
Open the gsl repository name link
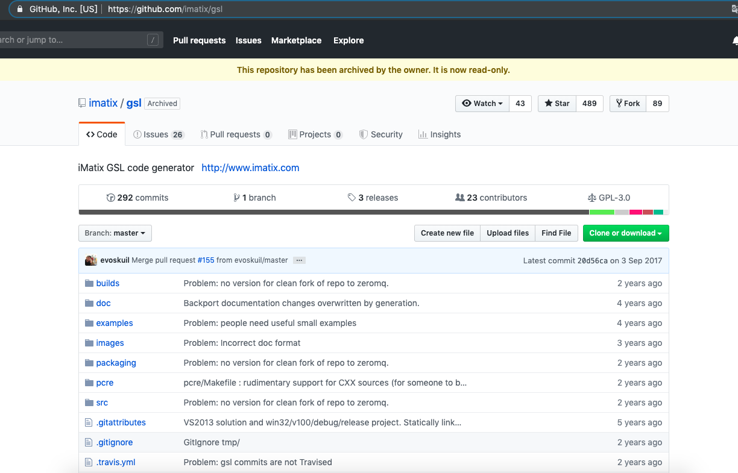tap(134, 103)
